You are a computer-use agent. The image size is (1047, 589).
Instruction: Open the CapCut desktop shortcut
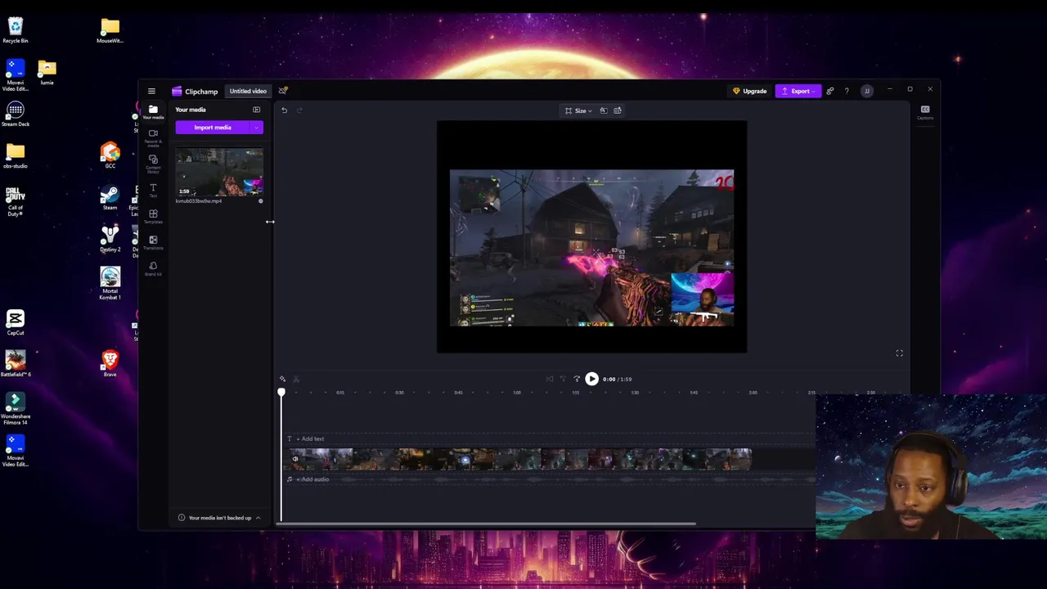[16, 321]
